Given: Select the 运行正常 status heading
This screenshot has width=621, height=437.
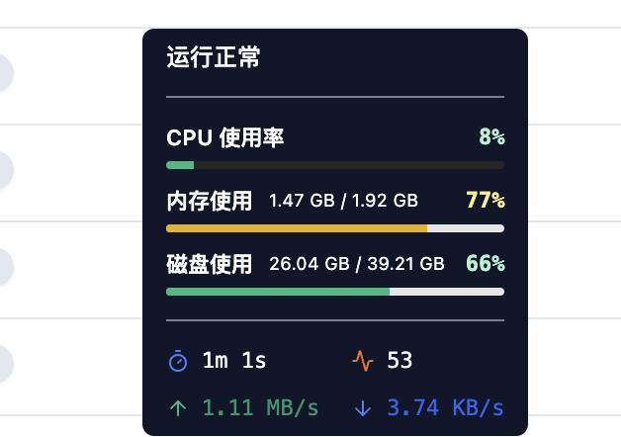Looking at the screenshot, I should coord(214,57).
